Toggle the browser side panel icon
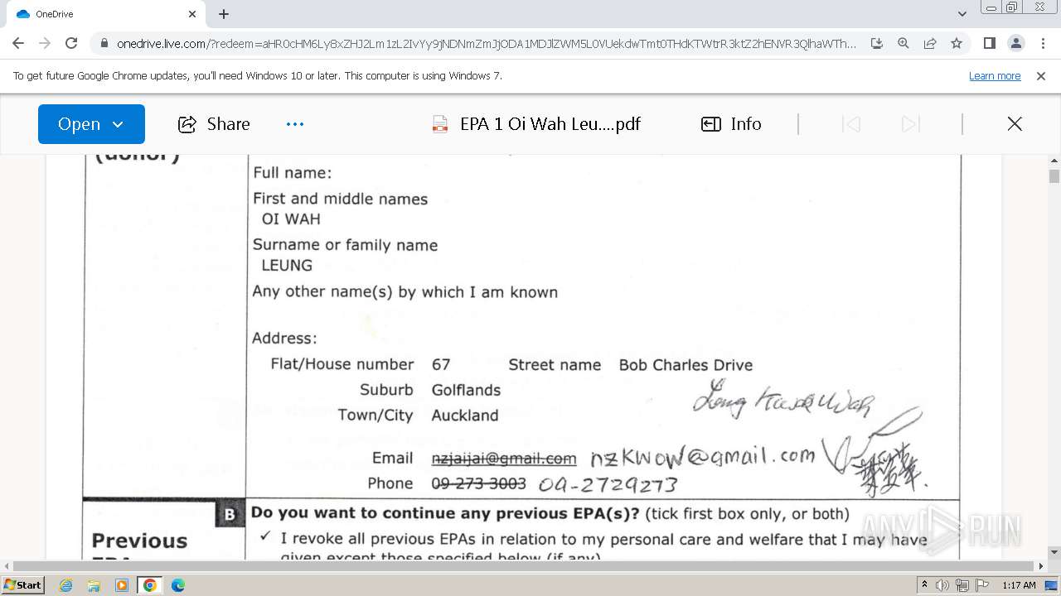This screenshot has height=596, width=1061. coord(989,43)
